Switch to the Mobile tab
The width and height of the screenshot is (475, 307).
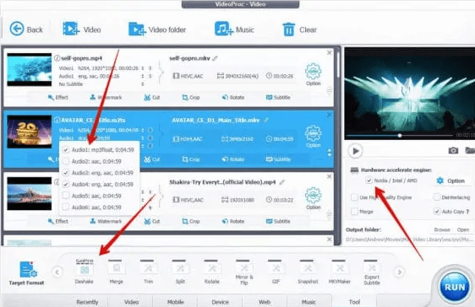(x=176, y=302)
